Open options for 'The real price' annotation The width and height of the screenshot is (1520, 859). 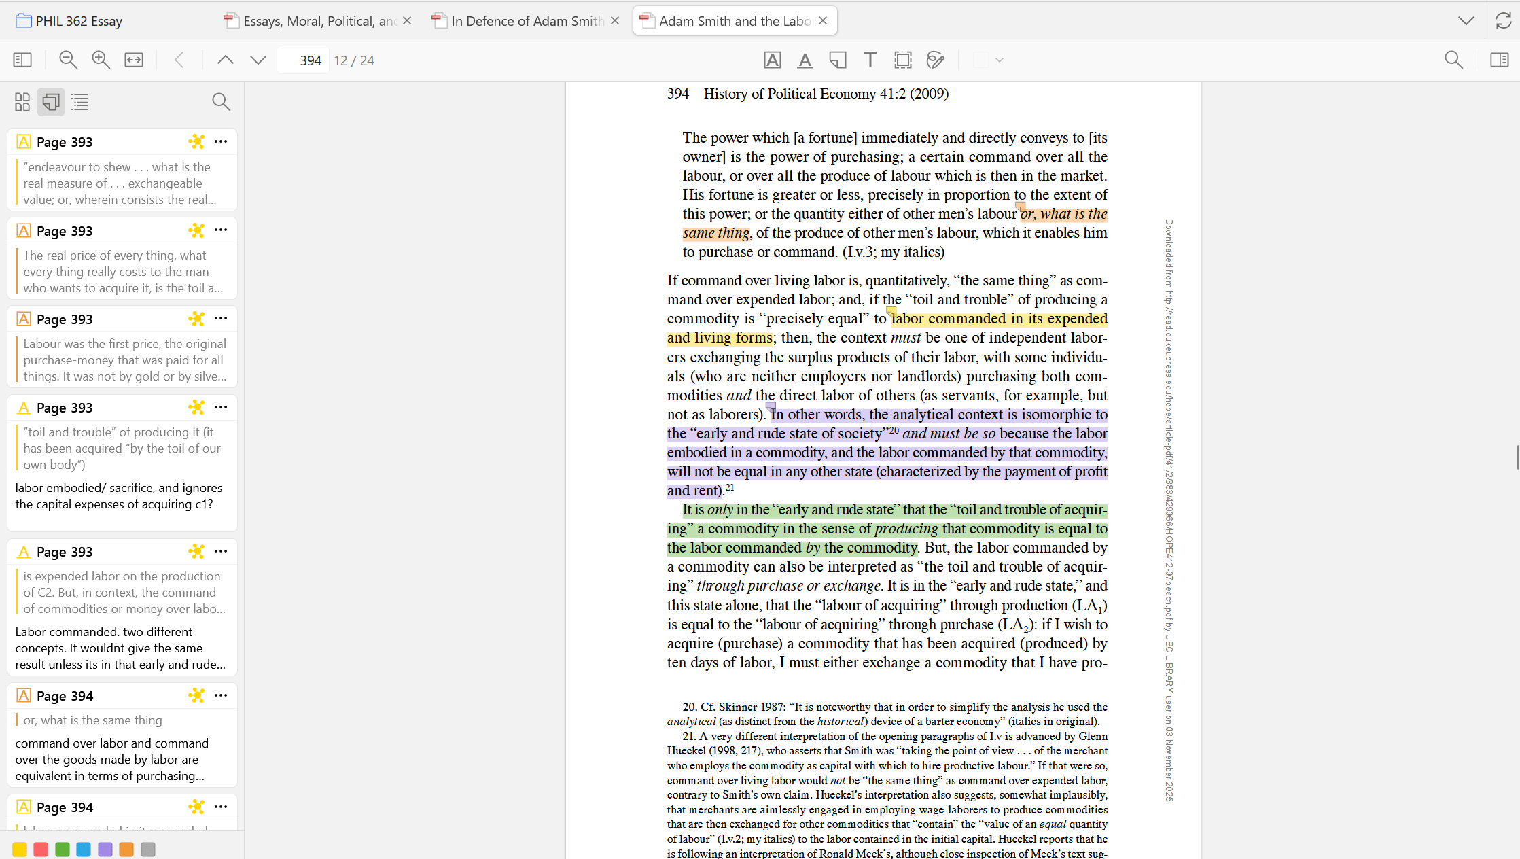click(221, 230)
